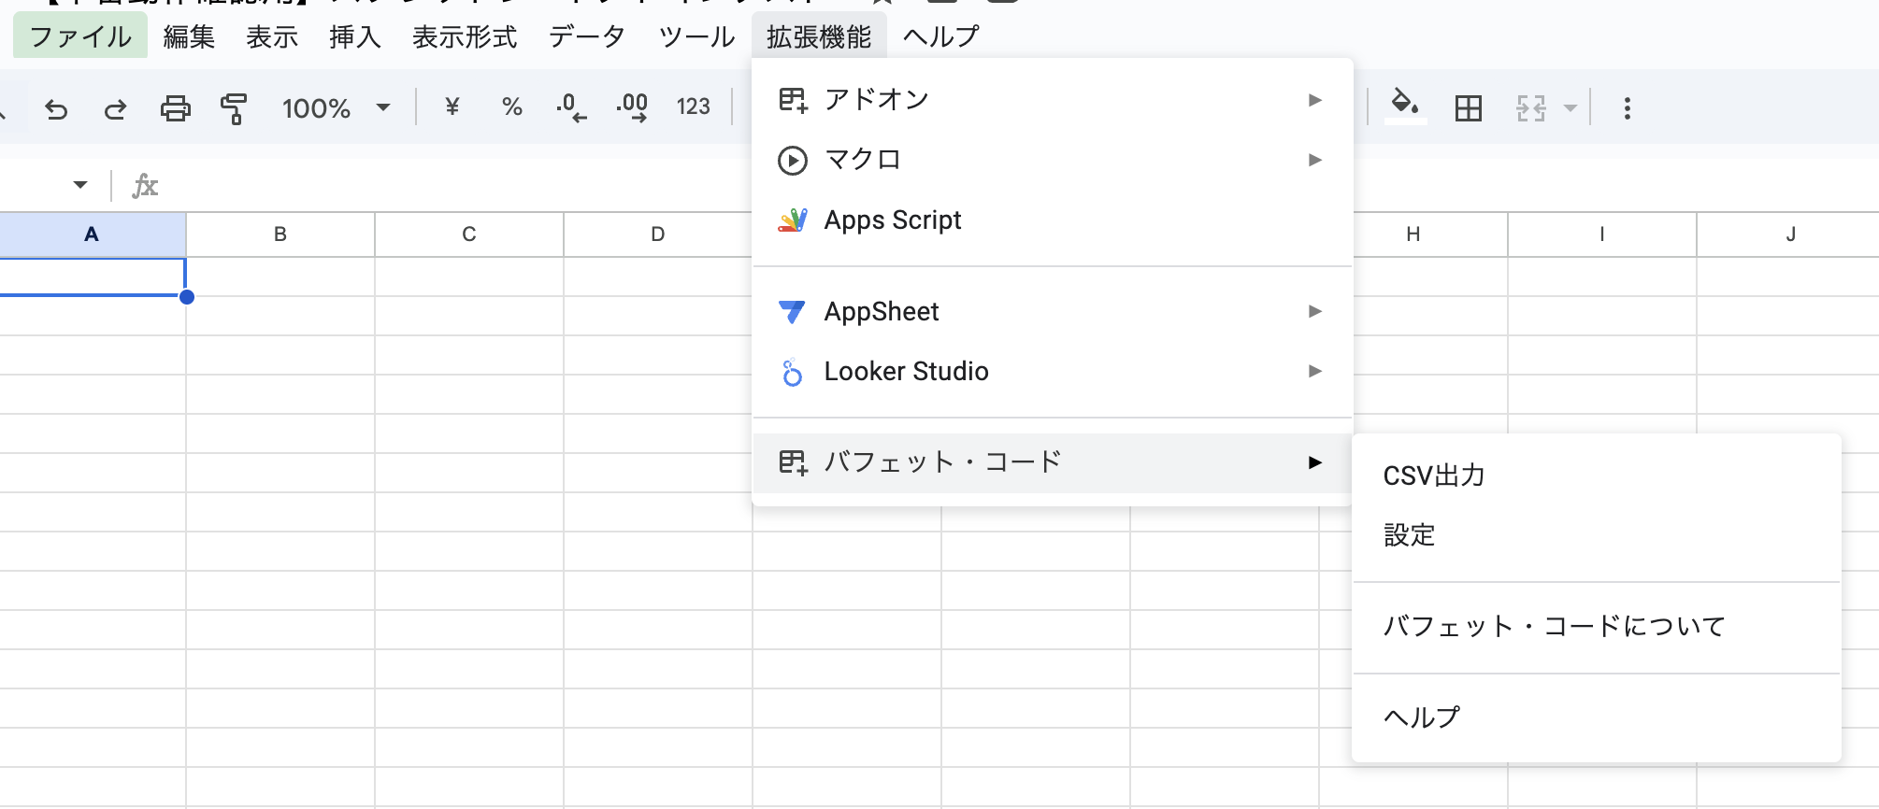Increase decimal places

point(632,107)
